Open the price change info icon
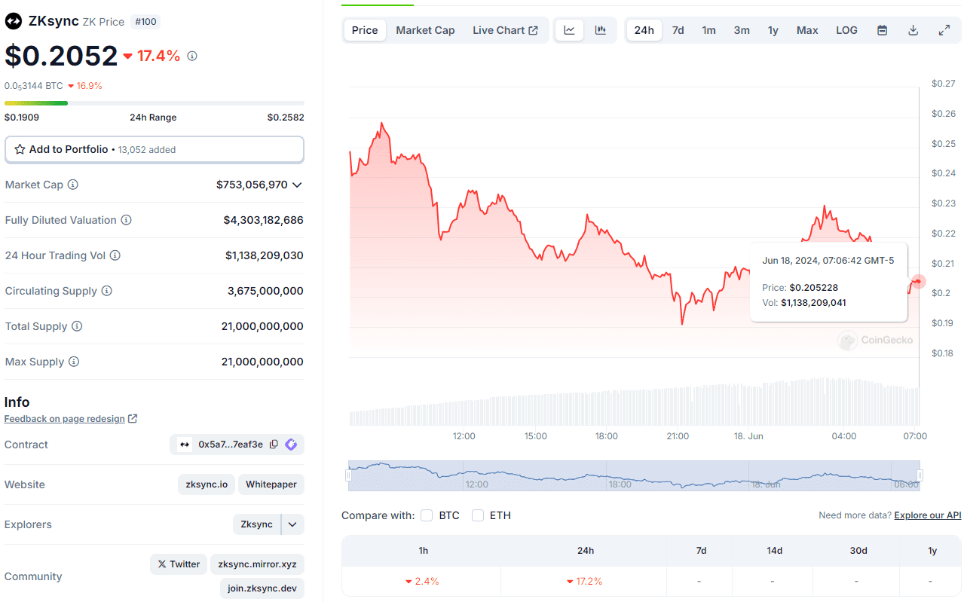The height and width of the screenshot is (602, 967). [x=192, y=56]
